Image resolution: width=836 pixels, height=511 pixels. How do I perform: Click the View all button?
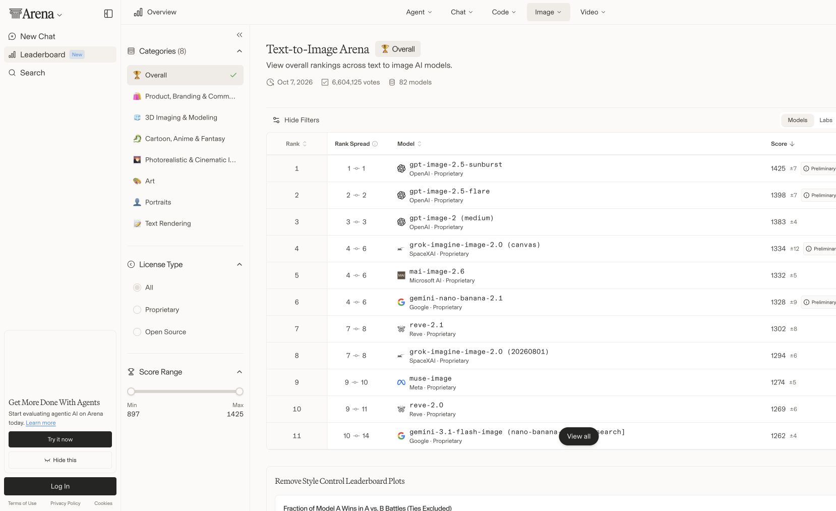pyautogui.click(x=578, y=436)
